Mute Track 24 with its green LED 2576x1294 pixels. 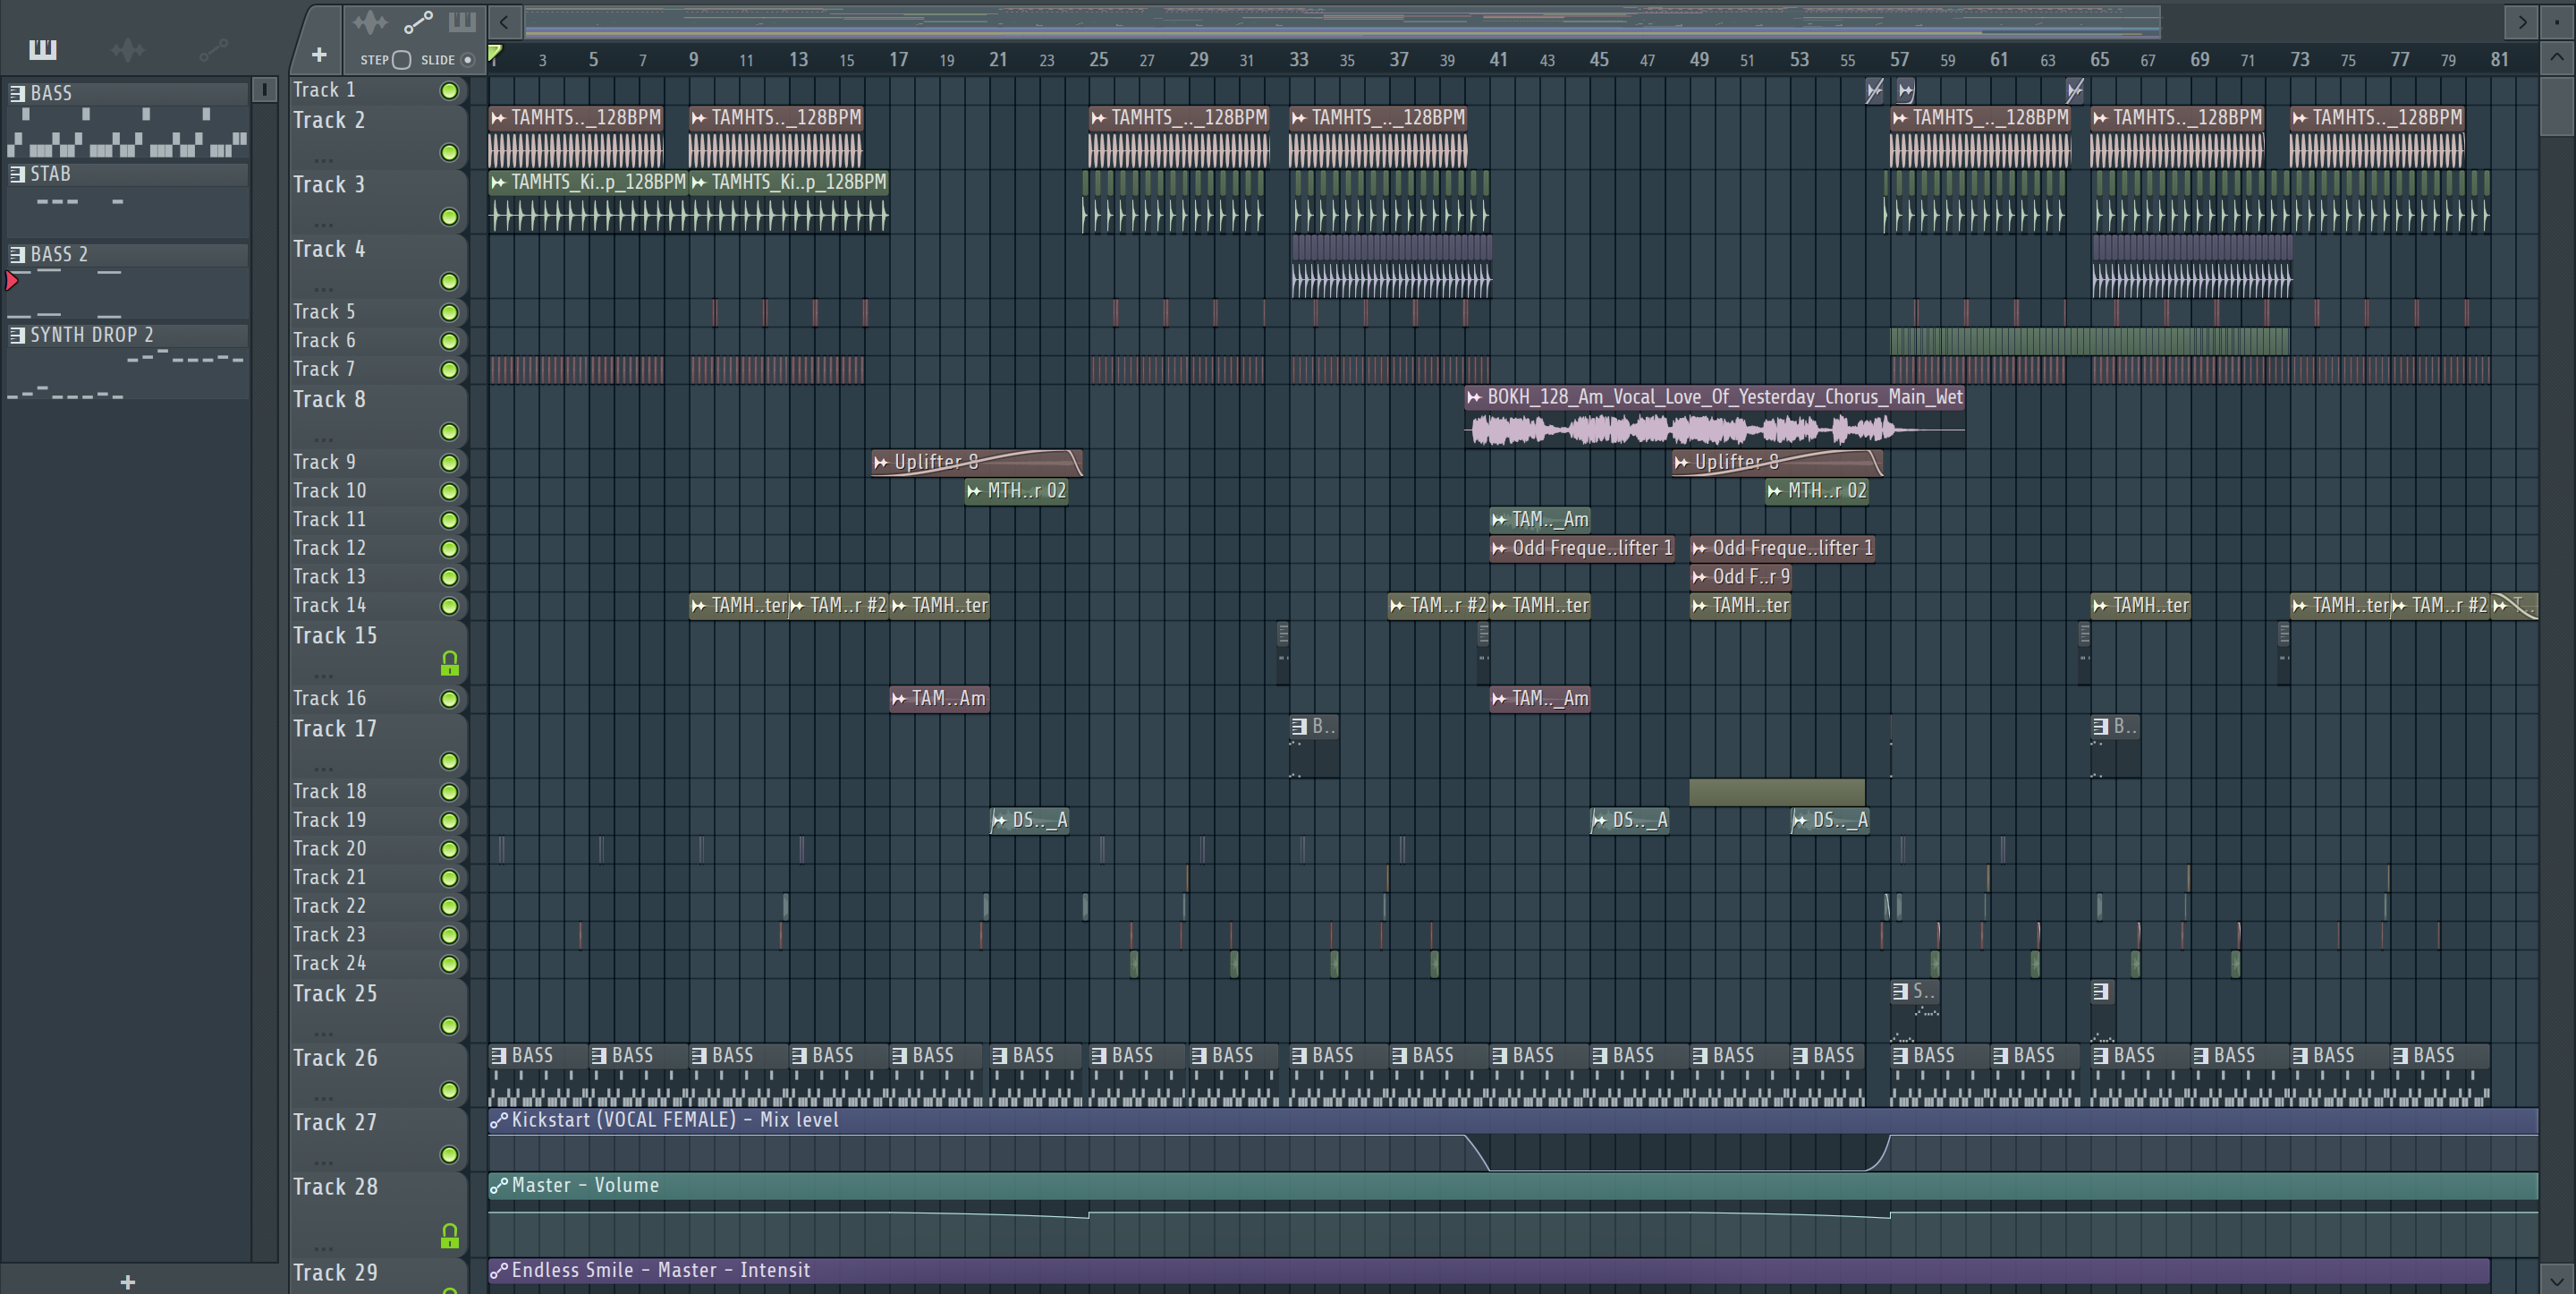click(x=450, y=964)
